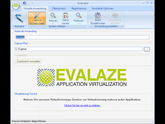This screenshot has width=165, height=124.
Task: Close the EvaLazer window
Action: (x=152, y=3)
